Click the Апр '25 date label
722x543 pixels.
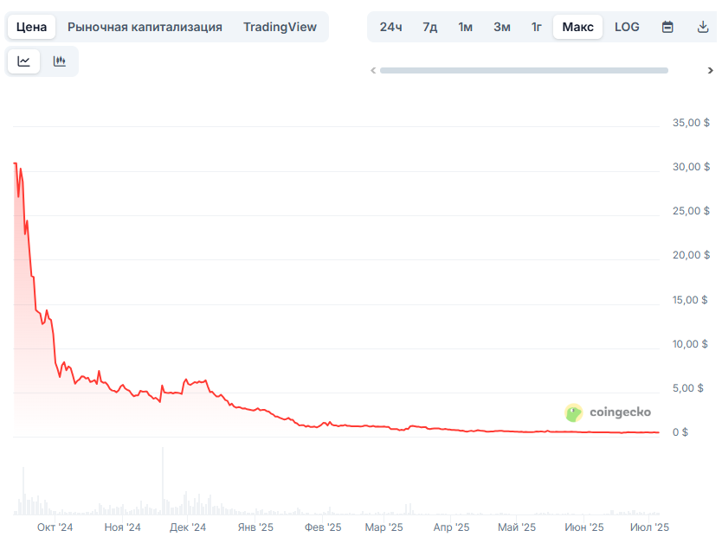[x=451, y=527]
